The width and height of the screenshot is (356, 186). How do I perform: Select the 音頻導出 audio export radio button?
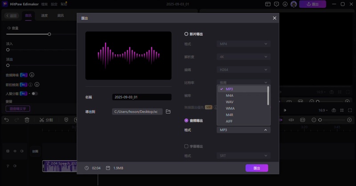click(x=186, y=121)
